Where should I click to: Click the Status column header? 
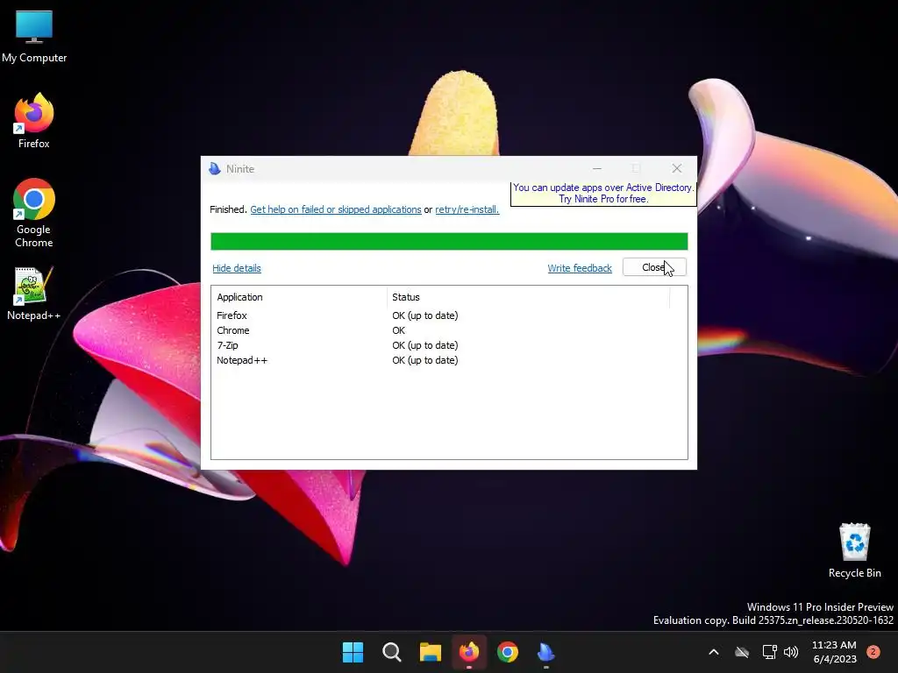coord(528,297)
